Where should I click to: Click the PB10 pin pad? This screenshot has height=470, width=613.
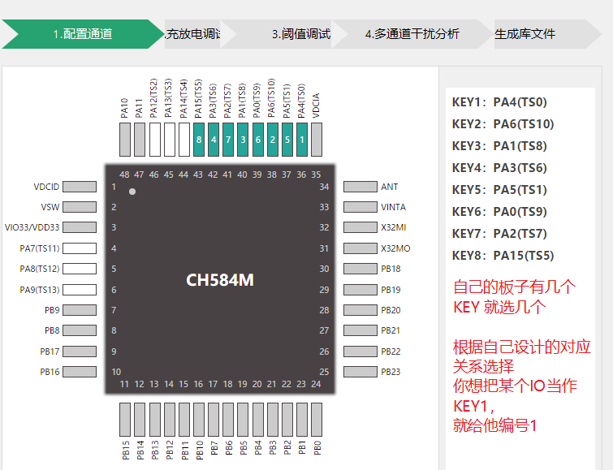pyautogui.click(x=199, y=420)
